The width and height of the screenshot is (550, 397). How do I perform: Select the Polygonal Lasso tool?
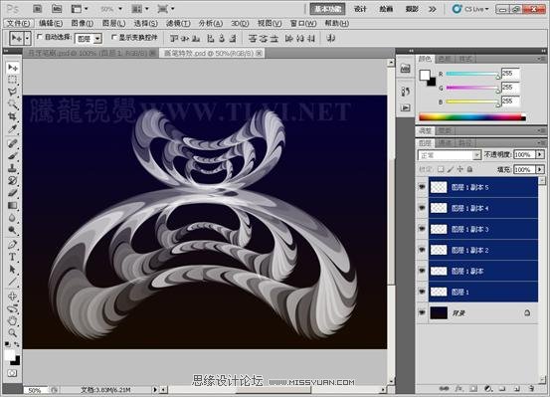[x=13, y=92]
